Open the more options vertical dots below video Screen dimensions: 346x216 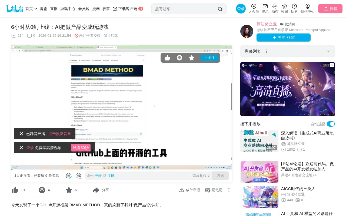point(229,190)
